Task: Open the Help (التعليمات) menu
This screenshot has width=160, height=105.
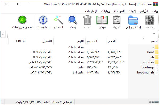Action: (91, 11)
